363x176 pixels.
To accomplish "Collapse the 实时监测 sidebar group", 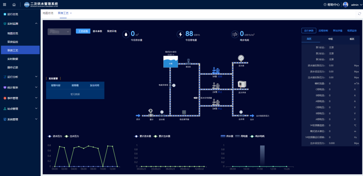I will [20, 24].
